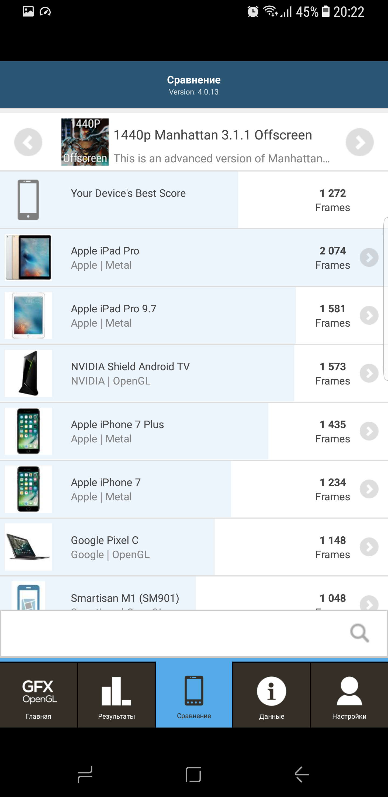Click the Manhattan 1440p Offscreen thumbnail
The width and height of the screenshot is (388, 797).
click(x=85, y=142)
